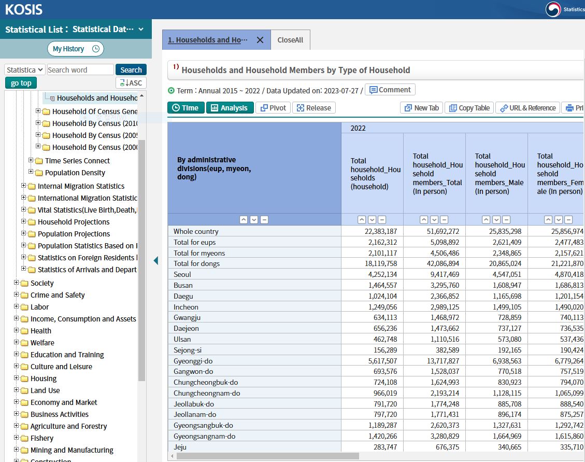Click the Release cells icon button

pos(313,108)
